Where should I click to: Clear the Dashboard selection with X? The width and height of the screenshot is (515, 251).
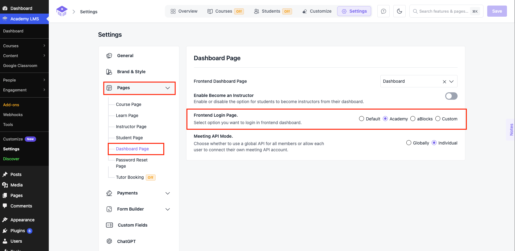pyautogui.click(x=445, y=82)
